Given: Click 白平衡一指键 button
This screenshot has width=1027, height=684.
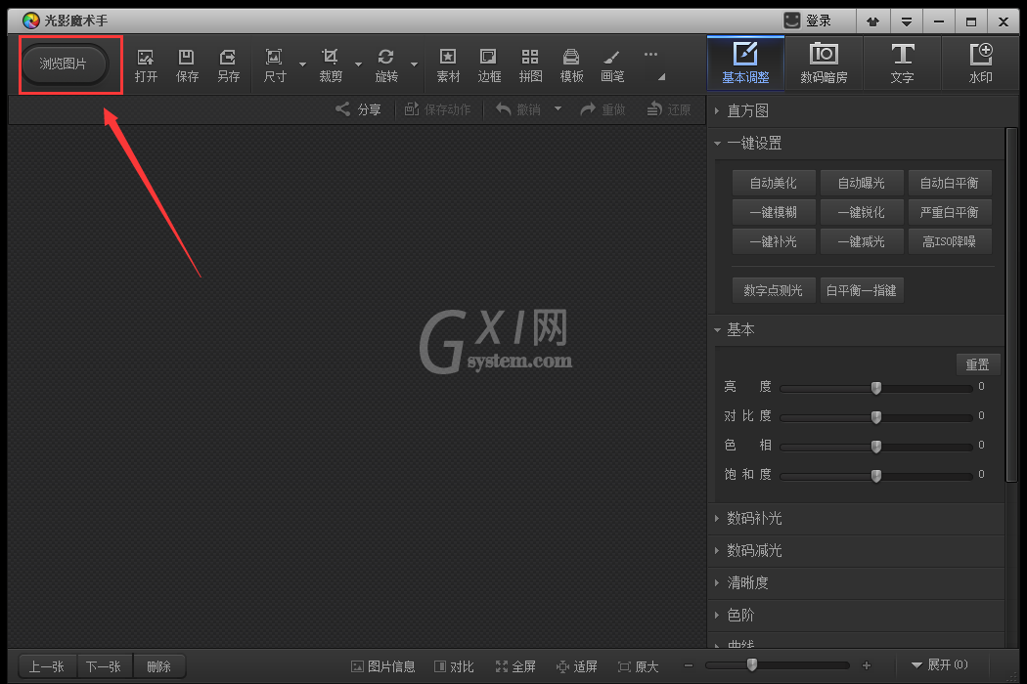Looking at the screenshot, I should point(862,290).
